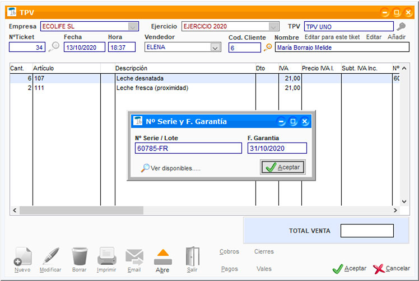Click article code 107 cell

[67, 78]
